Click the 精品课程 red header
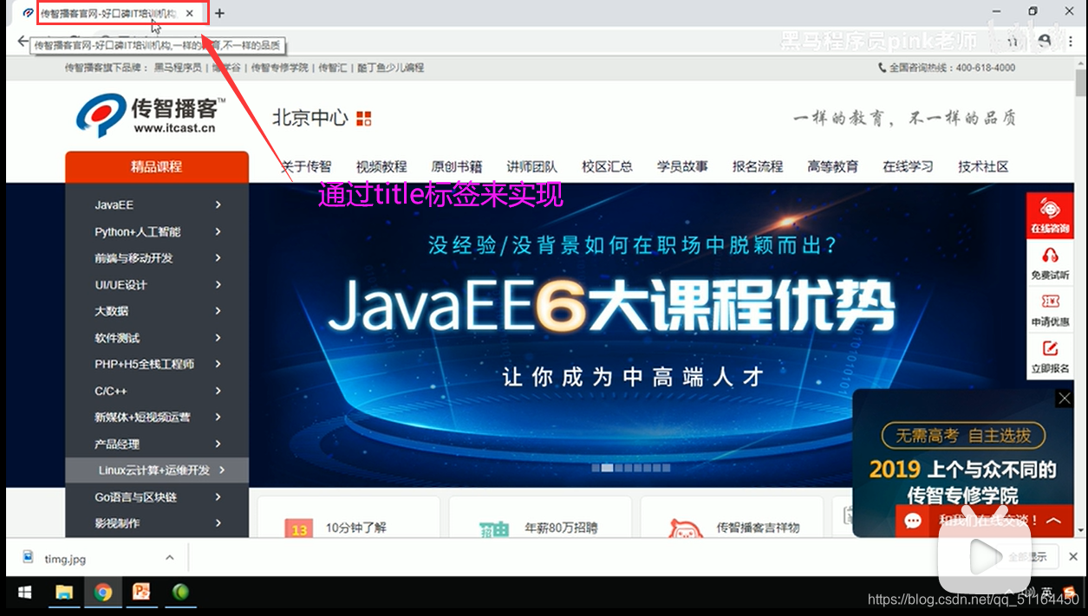 pos(157,167)
